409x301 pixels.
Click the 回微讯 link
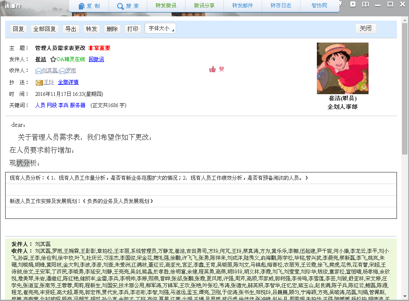click(x=96, y=59)
